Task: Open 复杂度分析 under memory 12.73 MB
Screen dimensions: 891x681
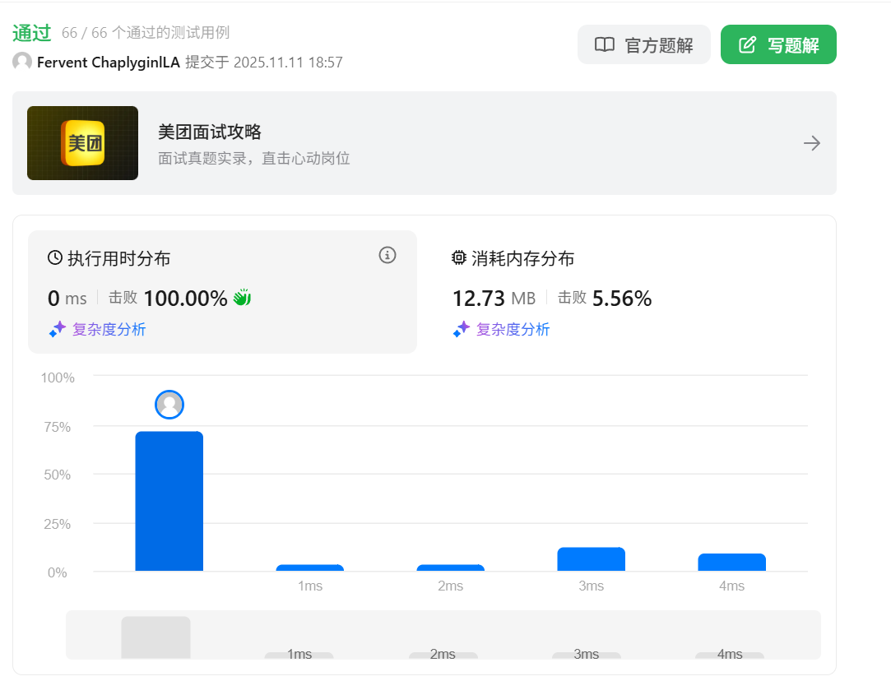Action: pyautogui.click(x=513, y=330)
